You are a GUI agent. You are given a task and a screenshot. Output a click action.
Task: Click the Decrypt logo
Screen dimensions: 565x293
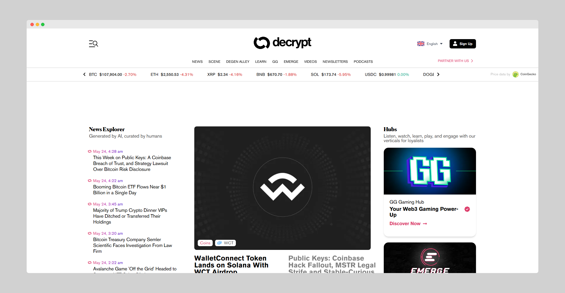282,43
